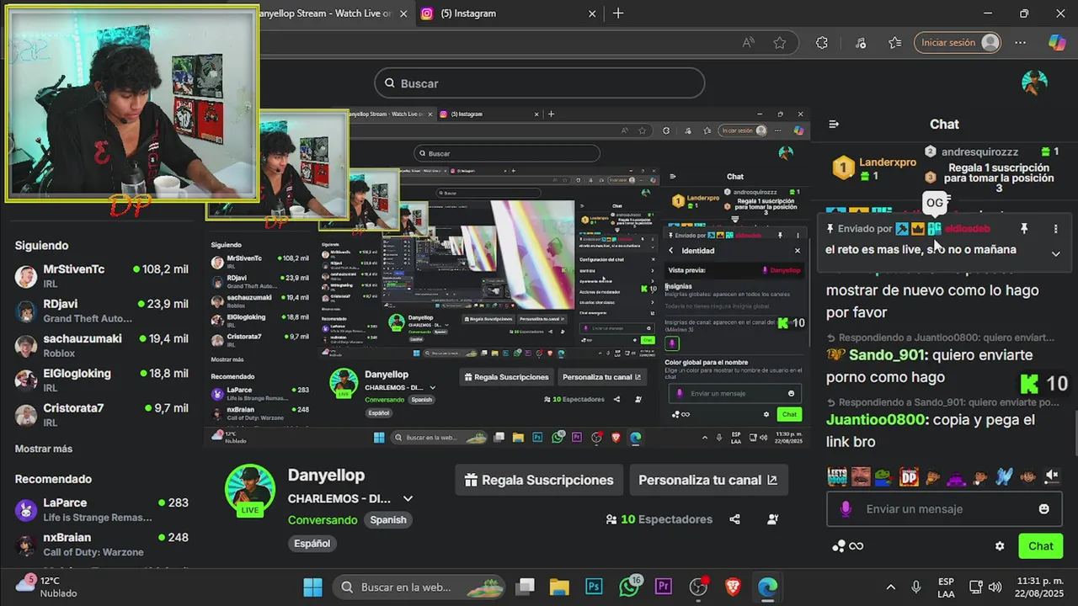Screen dimensions: 1078x606
Task: Close the Instagram tab
Action: click(x=592, y=13)
